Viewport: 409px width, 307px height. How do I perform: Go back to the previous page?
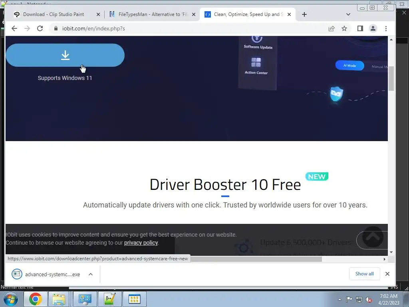(14, 28)
